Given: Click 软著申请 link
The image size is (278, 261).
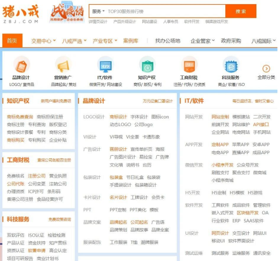Looking at the screenshot, I should coord(37,250).
